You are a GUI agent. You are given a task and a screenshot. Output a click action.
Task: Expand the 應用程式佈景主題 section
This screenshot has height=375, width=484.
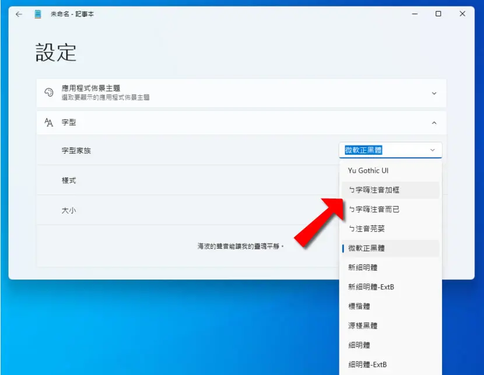(x=434, y=93)
